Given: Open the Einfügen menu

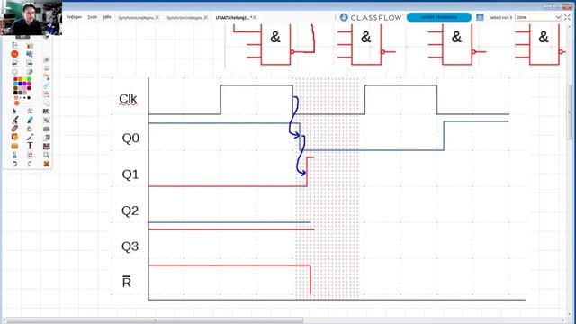Looking at the screenshot, I should pos(74,17).
